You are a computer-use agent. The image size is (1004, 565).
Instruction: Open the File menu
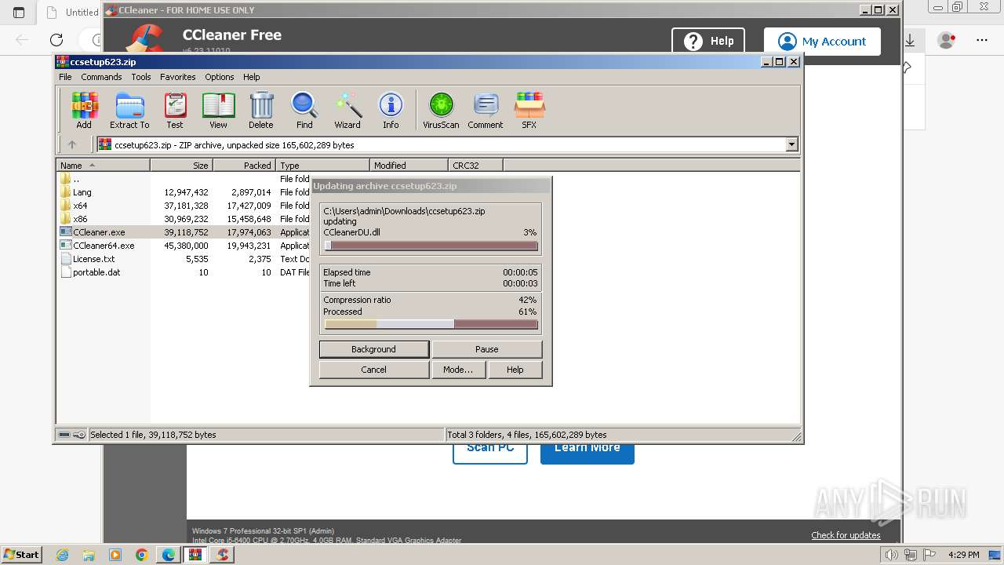pyautogui.click(x=65, y=77)
